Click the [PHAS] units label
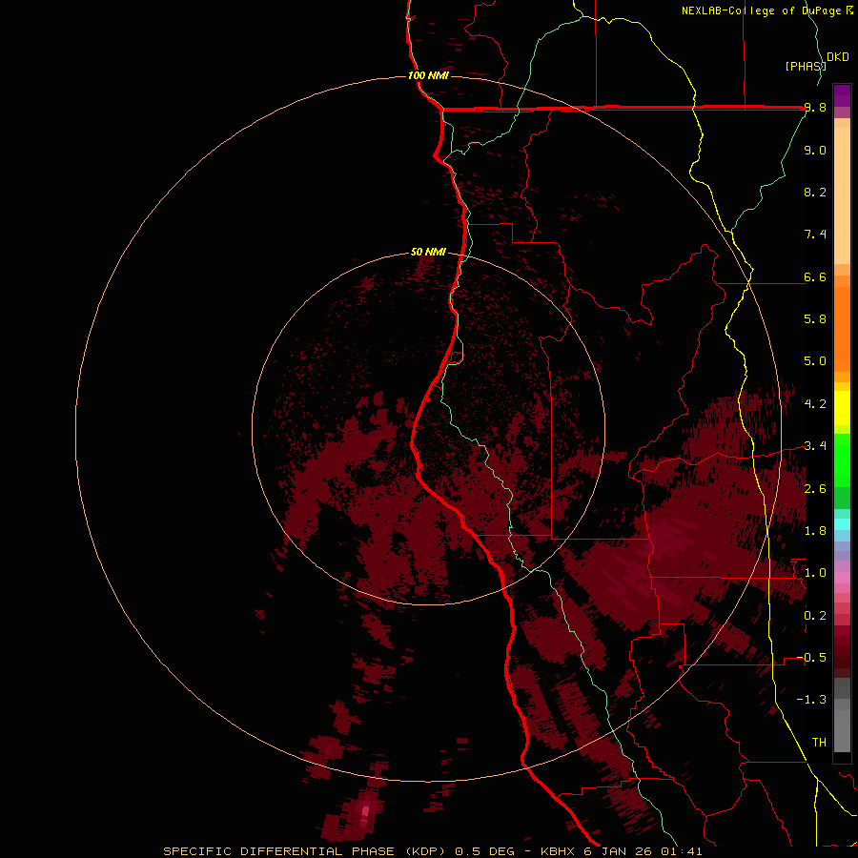Viewport: 858px width, 858px height. [805, 66]
